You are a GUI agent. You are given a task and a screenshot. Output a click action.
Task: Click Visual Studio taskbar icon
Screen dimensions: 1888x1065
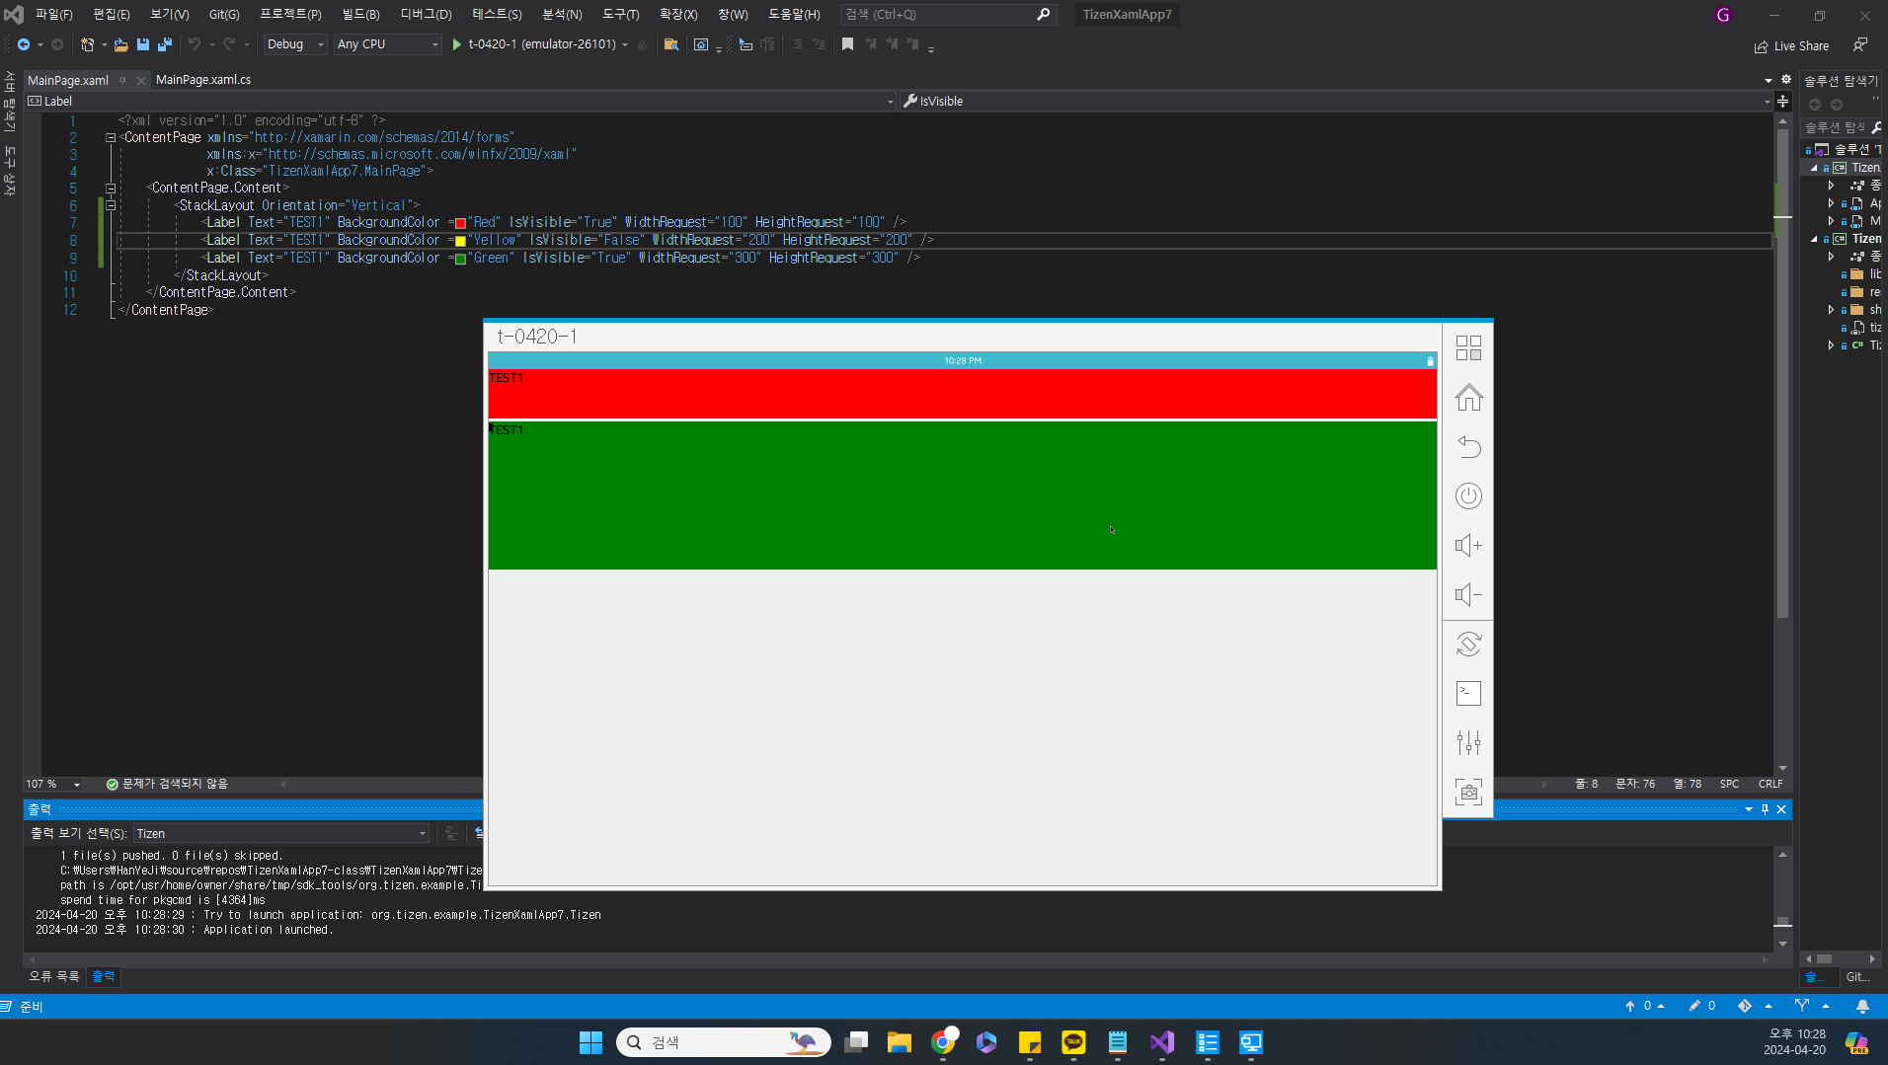click(x=1162, y=1042)
